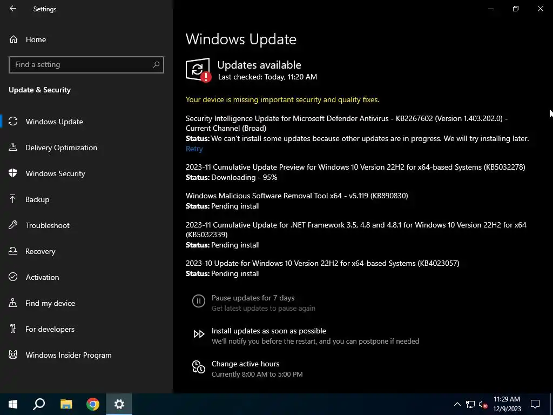The image size is (553, 415).
Task: Click the Troubleshoot wrench icon
Action: [x=13, y=225]
